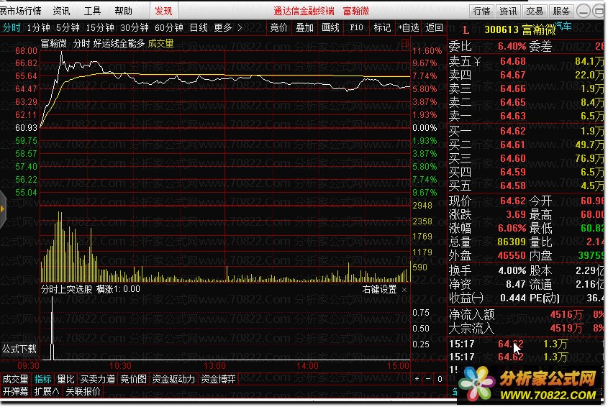Click the 公式下载 label
The image size is (608, 407).
point(19,349)
